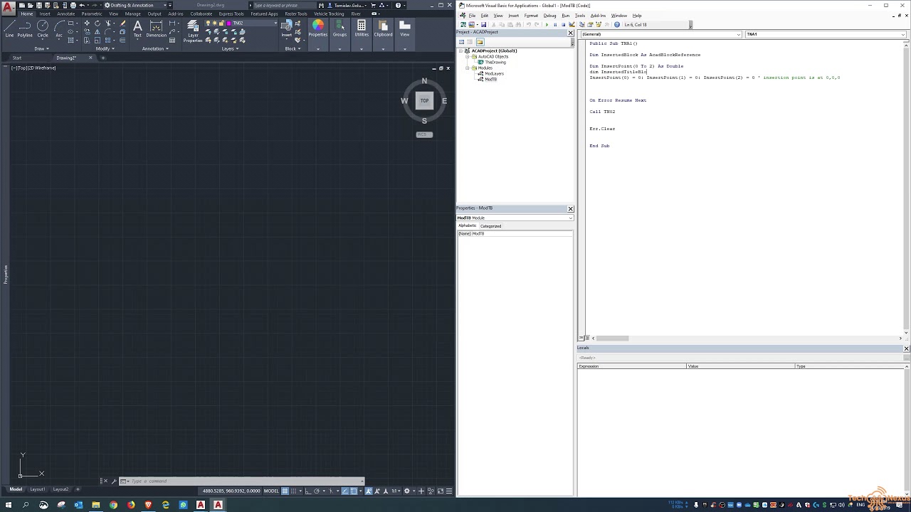This screenshot has width=911, height=512.
Task: Toggle snap mode in status bar
Action: click(x=293, y=491)
